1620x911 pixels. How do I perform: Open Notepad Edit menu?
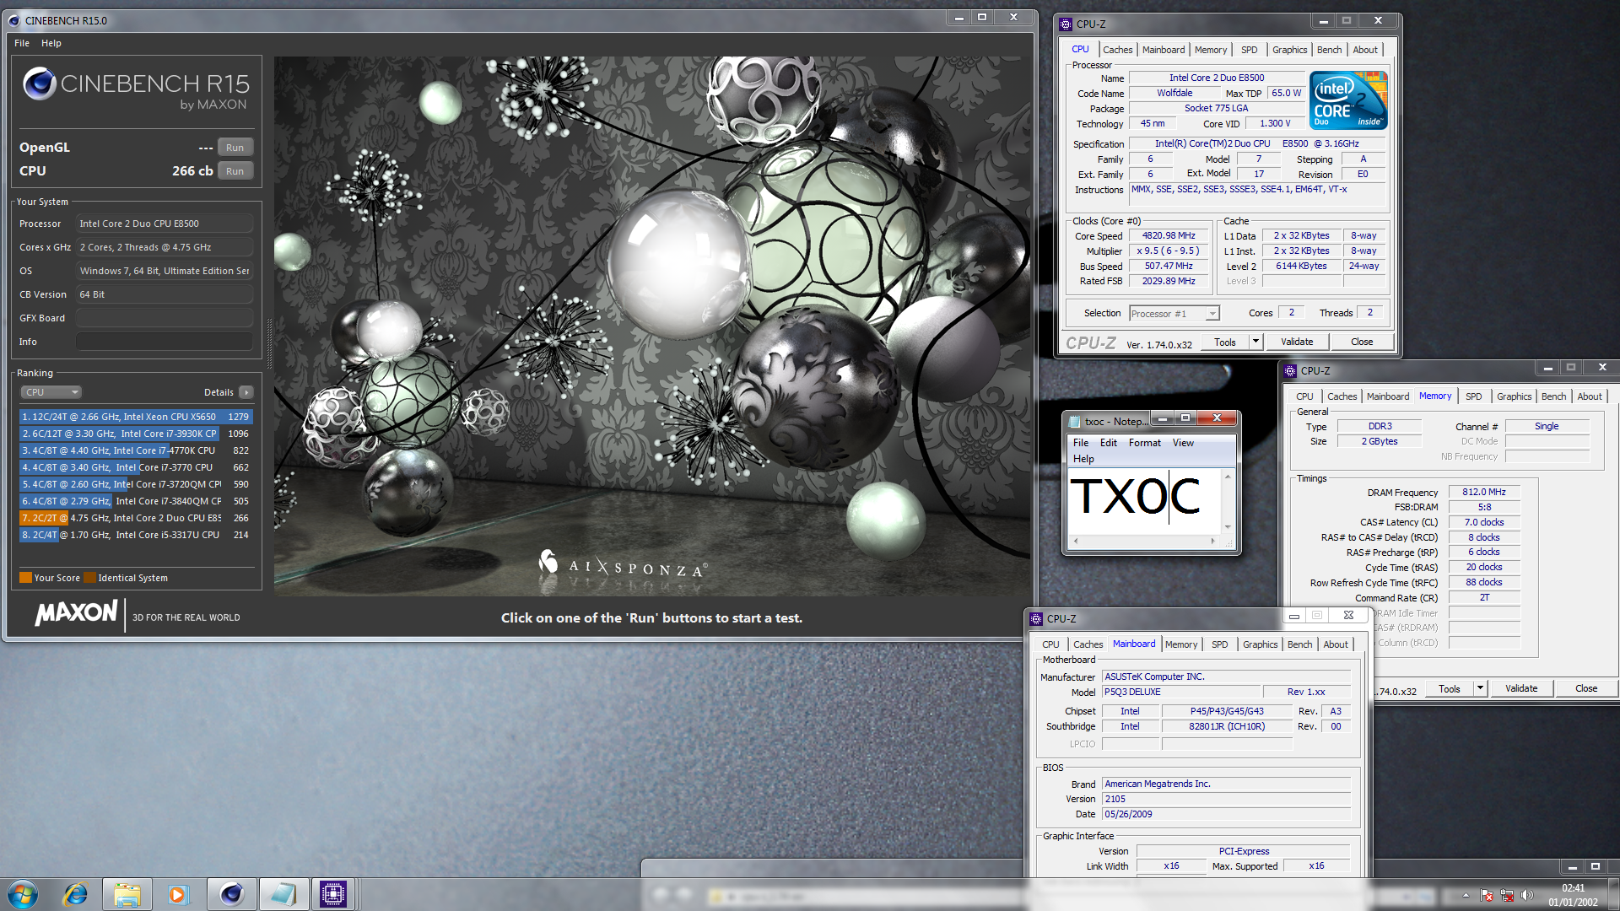pos(1109,443)
